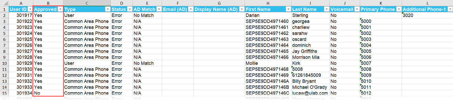This screenshot has height=101, width=453.
Task: Select the Approved cell showing No in row 15
Action: [48, 93]
